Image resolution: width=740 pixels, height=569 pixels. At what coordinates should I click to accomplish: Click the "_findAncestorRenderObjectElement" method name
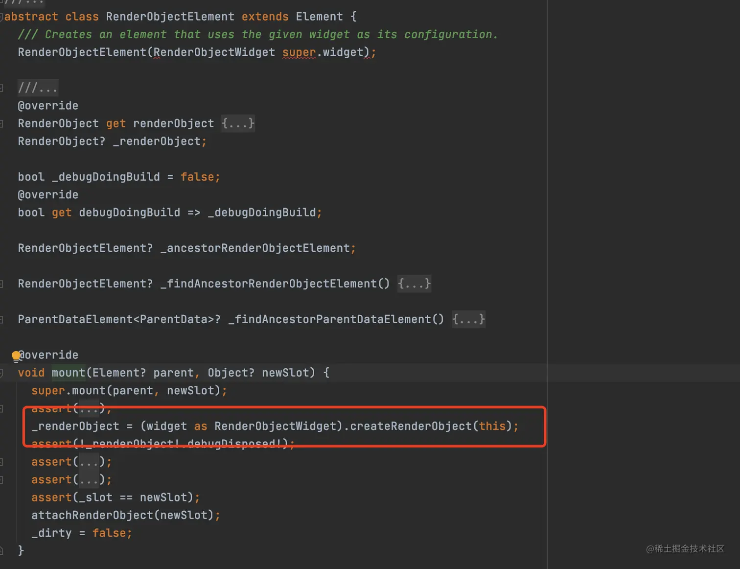(269, 284)
